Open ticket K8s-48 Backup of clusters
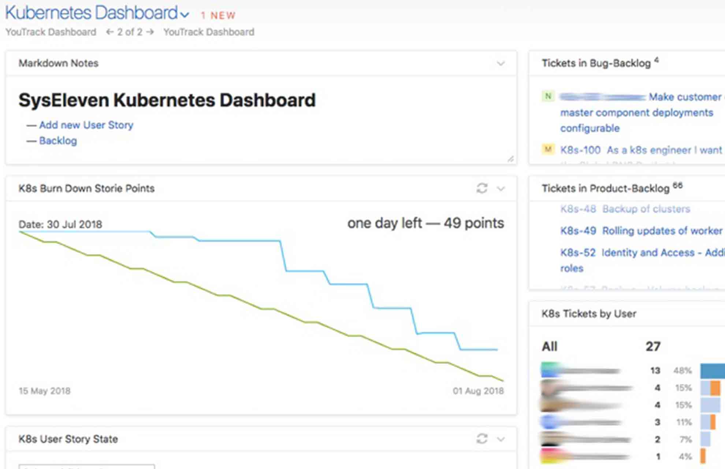Viewport: 725px width, 469px height. click(x=625, y=209)
